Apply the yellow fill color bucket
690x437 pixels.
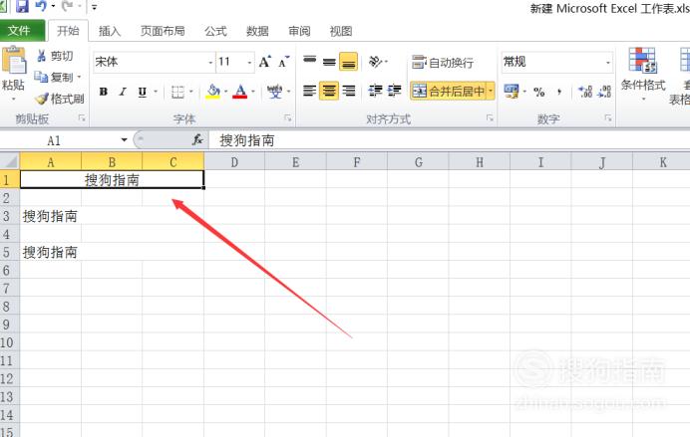[x=213, y=92]
